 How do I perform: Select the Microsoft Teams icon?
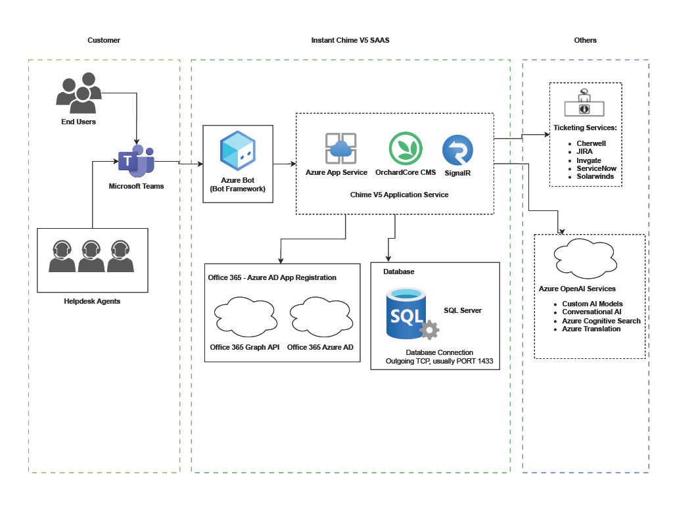136,160
